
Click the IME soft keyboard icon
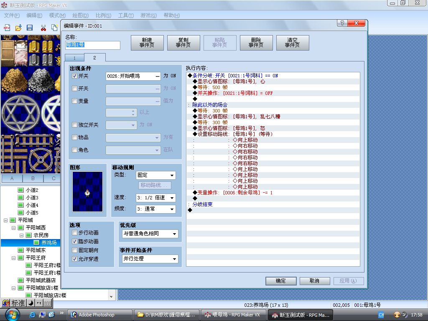(x=48, y=303)
